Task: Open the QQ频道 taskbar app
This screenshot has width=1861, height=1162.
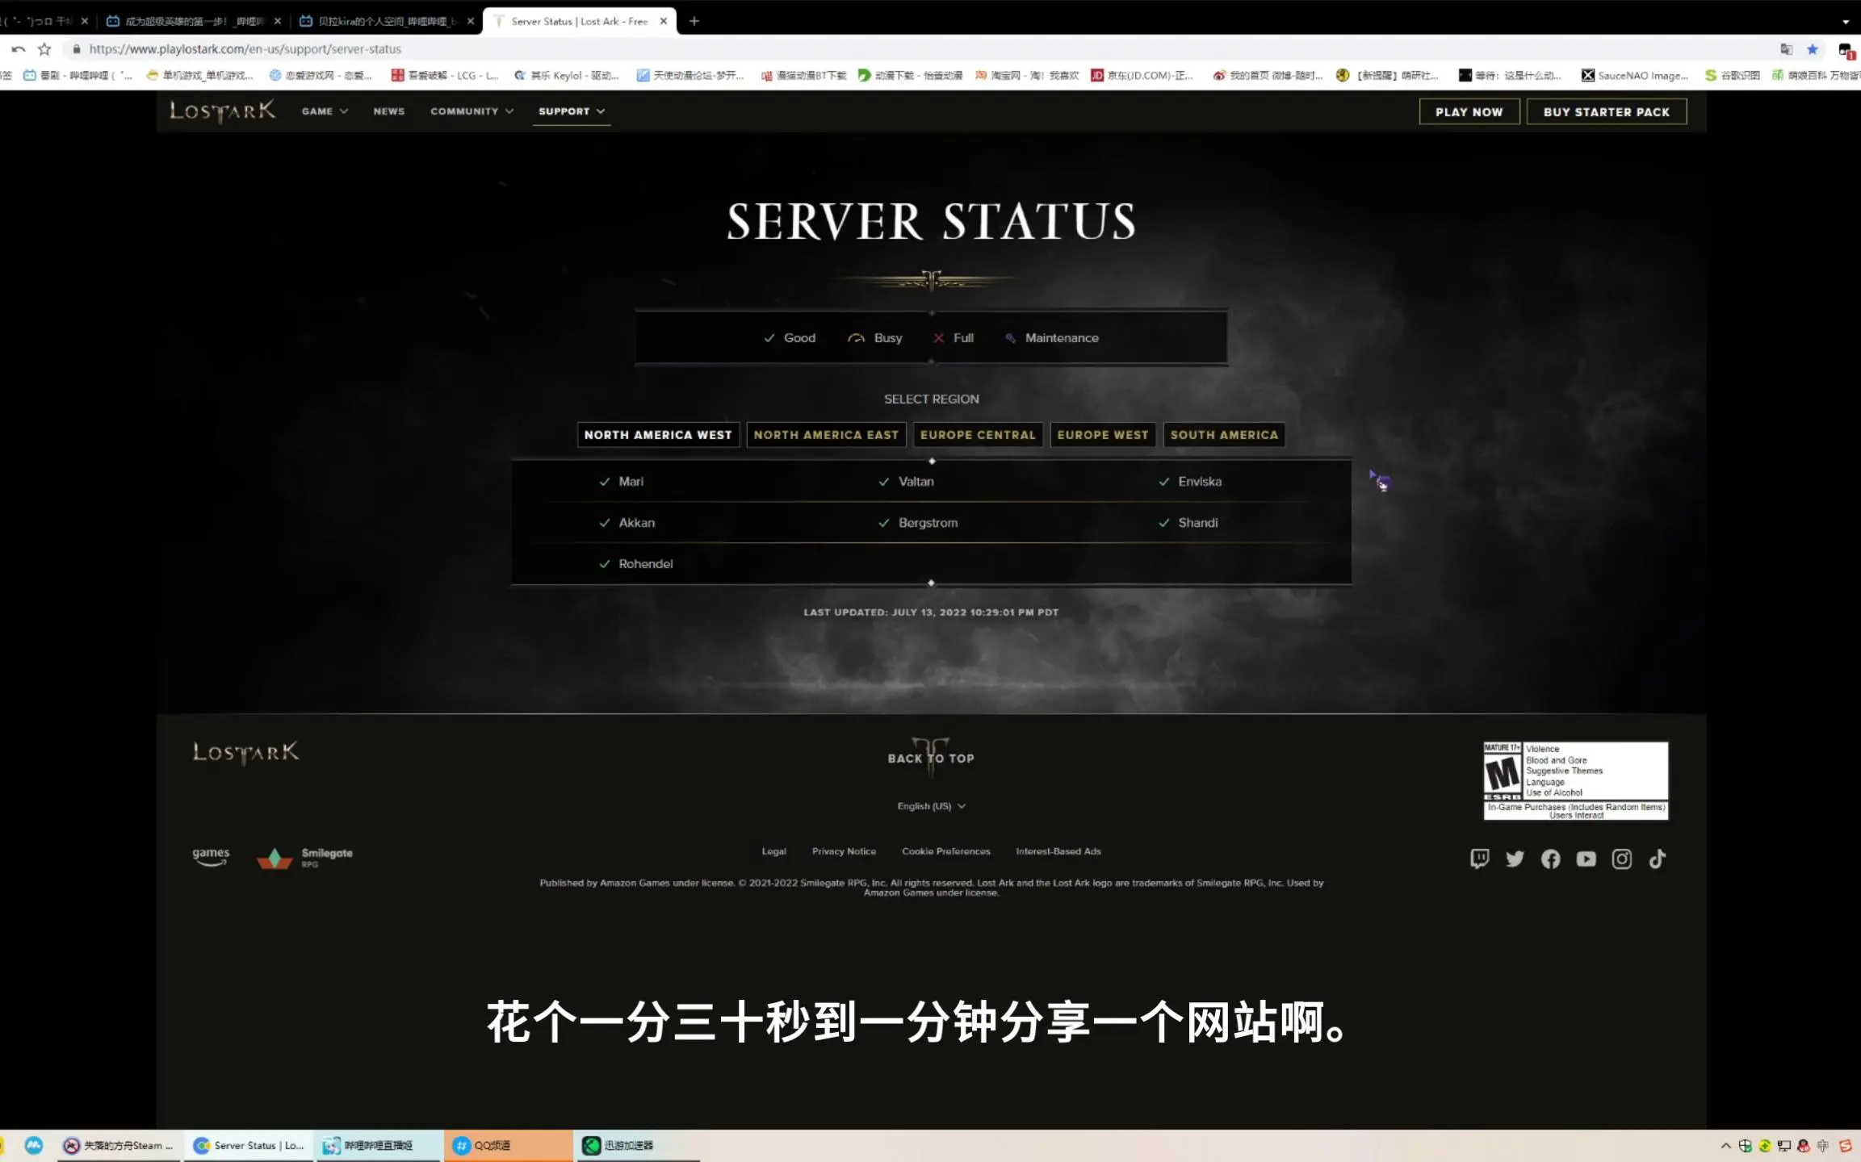Action: 508,1145
